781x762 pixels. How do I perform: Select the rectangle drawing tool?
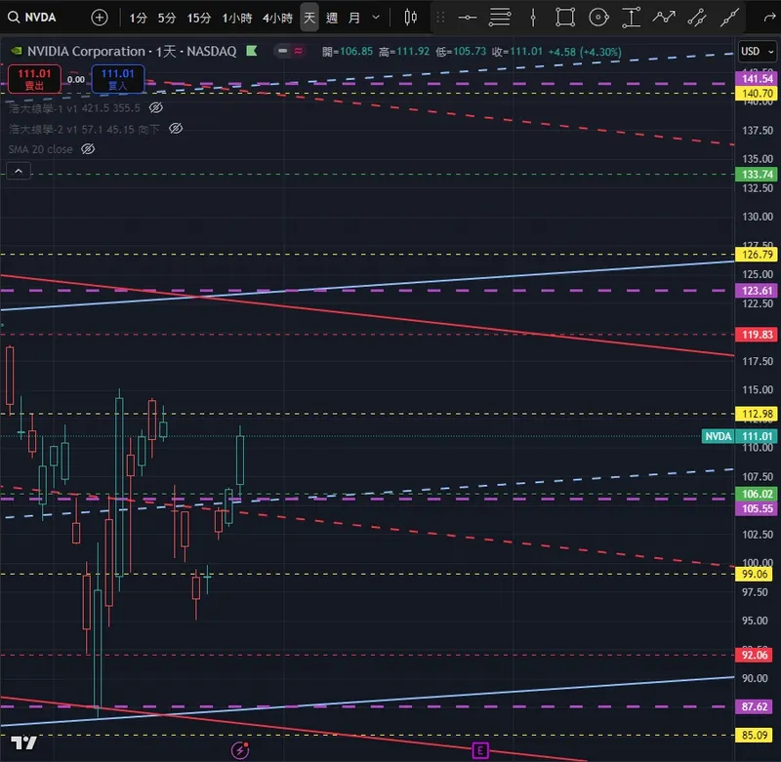[x=565, y=18]
